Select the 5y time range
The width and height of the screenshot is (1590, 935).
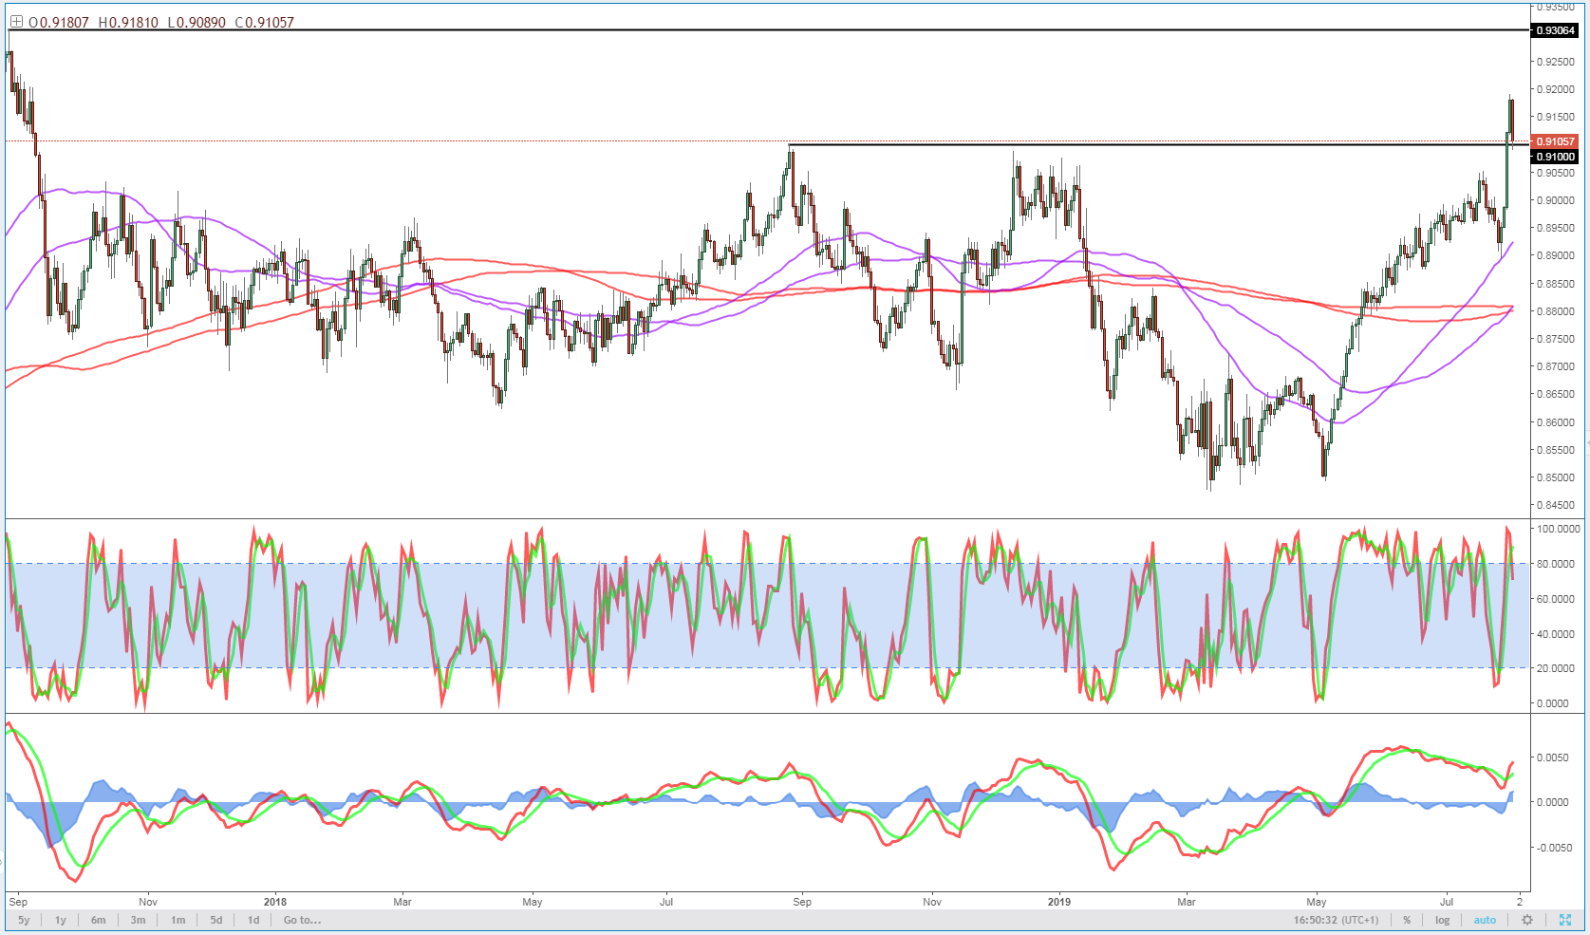24,920
